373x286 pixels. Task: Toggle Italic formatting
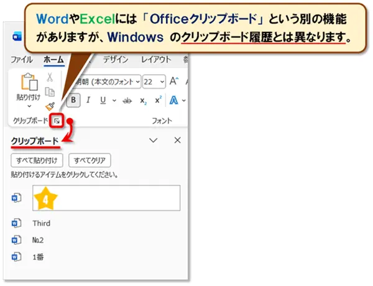[88, 100]
